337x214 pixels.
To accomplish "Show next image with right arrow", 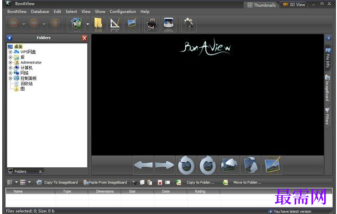I will (x=165, y=165).
